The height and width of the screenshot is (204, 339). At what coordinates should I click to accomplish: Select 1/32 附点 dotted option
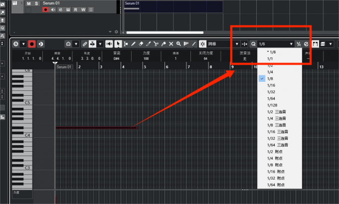click(x=280, y=178)
